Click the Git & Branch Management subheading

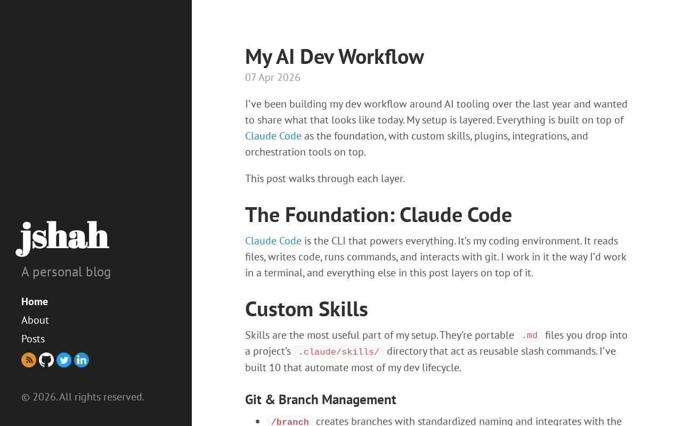[x=321, y=399]
